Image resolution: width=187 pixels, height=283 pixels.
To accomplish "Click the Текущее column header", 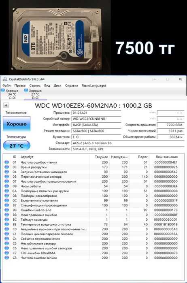I will [99, 157].
